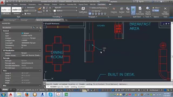Screen dimensions: 173x97
Task: Click the default paragraph alignment icon
Action: pos(90,14)
